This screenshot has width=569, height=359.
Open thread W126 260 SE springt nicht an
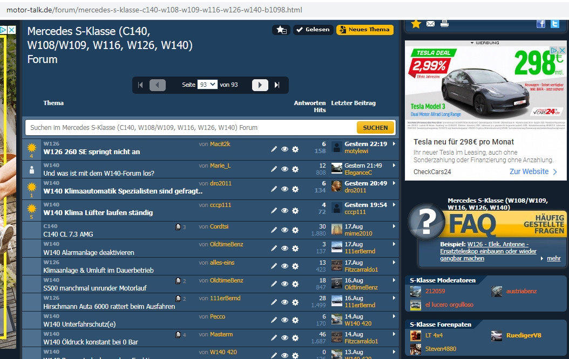click(91, 152)
